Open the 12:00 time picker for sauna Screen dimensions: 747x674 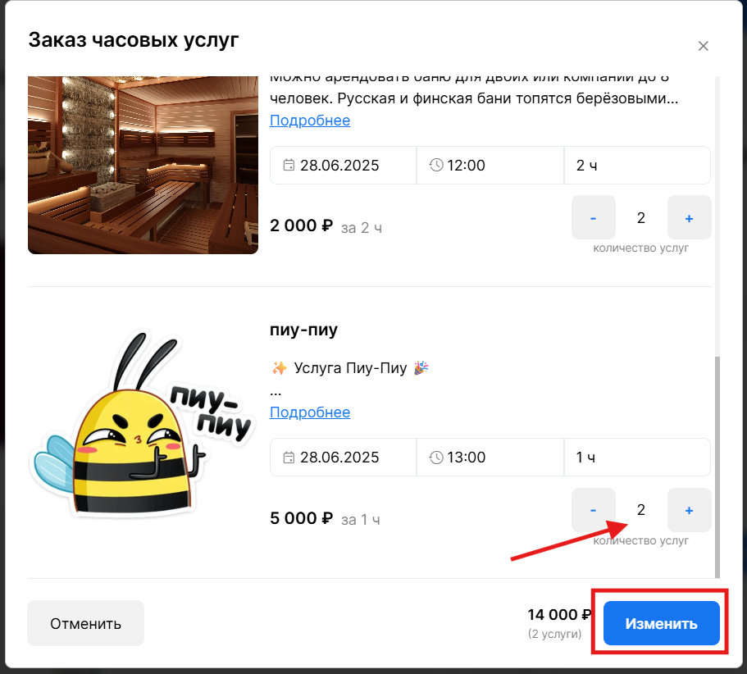[x=490, y=166]
